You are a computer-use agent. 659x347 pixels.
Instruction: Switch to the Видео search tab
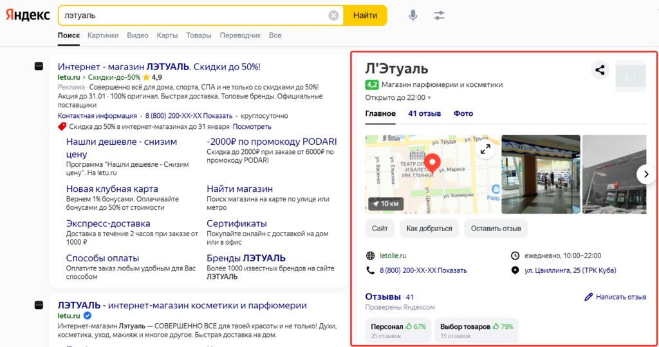pos(138,35)
